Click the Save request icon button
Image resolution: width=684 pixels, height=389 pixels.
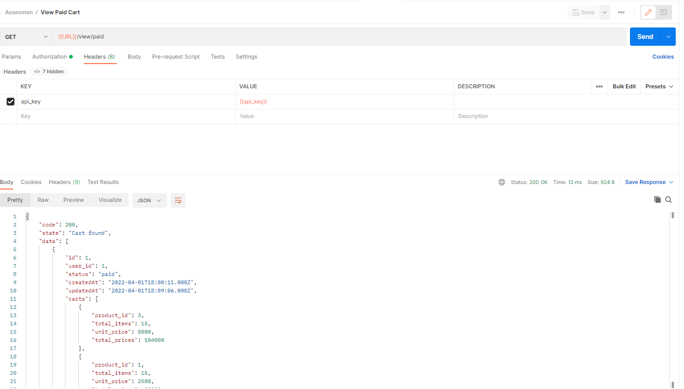583,12
